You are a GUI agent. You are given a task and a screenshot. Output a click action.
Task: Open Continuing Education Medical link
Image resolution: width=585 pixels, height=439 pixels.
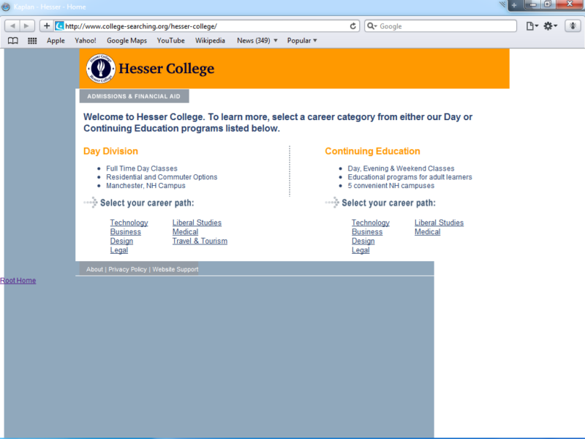click(428, 232)
